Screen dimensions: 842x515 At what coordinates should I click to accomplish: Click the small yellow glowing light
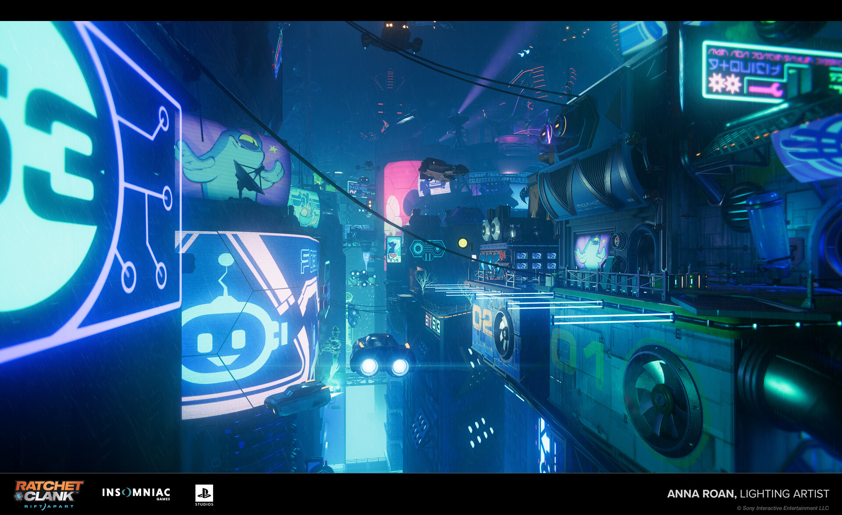point(462,243)
